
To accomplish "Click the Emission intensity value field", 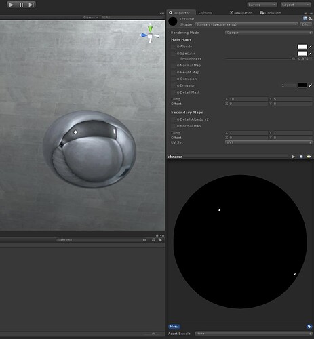I will pyautogui.click(x=288, y=85).
